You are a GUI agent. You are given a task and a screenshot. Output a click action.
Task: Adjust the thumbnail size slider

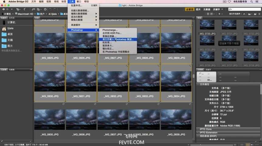click(x=200, y=145)
